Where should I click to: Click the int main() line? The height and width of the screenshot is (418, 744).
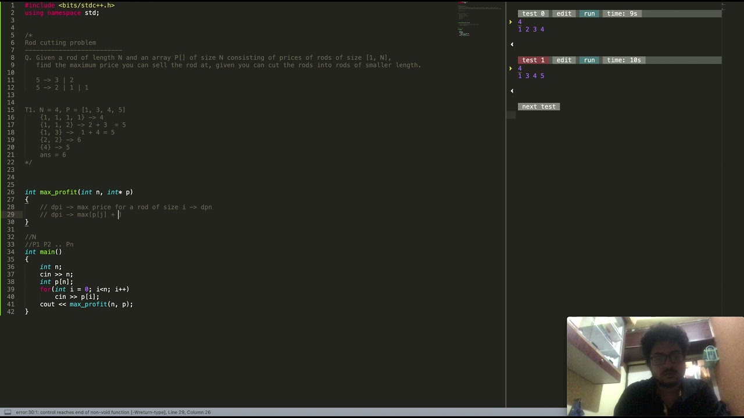(x=44, y=252)
